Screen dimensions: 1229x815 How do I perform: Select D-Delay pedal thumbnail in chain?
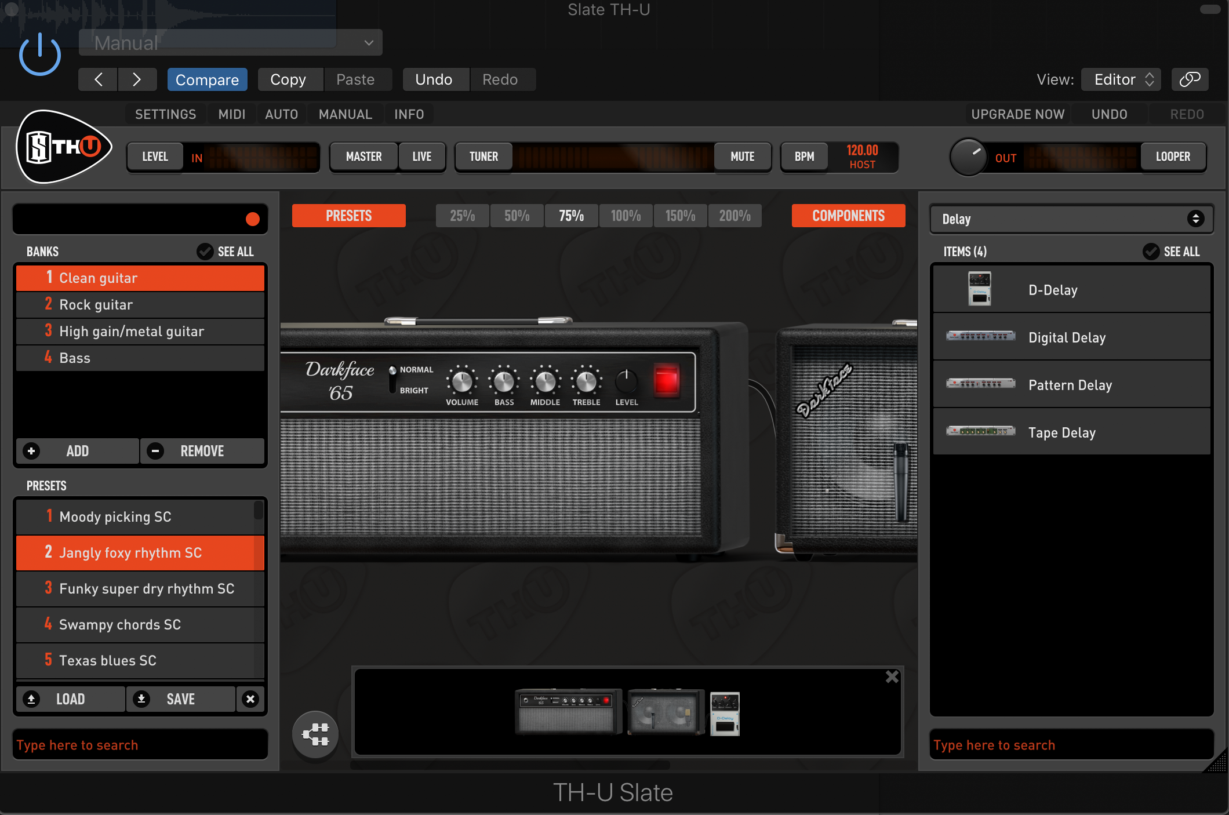725,714
